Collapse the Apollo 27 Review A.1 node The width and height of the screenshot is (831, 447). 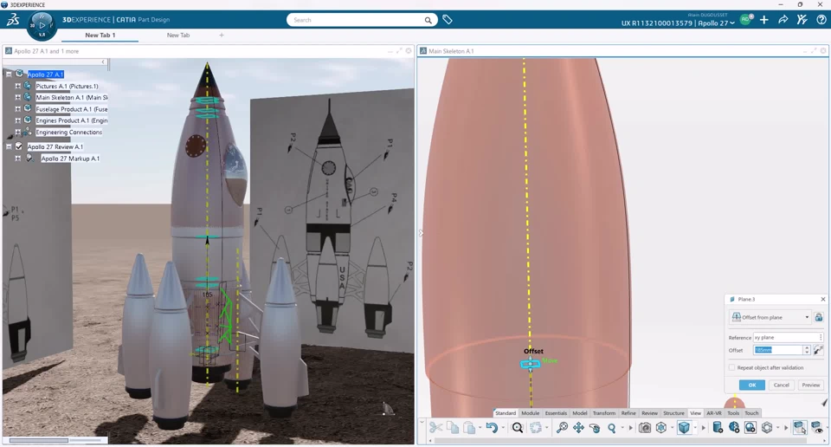9,146
